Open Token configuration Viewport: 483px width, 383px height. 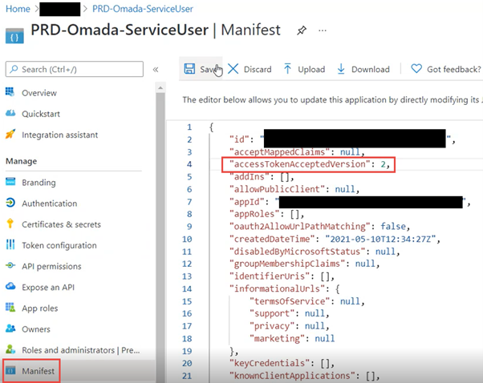coord(59,245)
